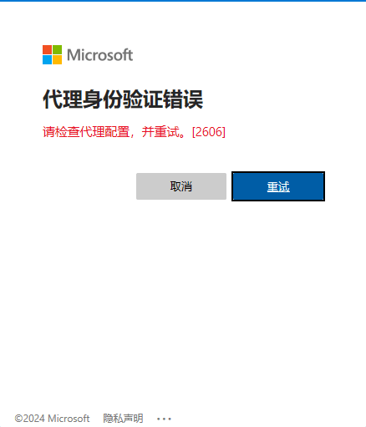The width and height of the screenshot is (366, 427).
Task: Click the blue square of Microsoft logo
Action: (x=47, y=59)
